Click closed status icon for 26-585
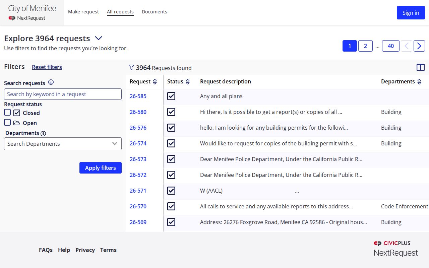The height and width of the screenshot is (268, 429). click(x=171, y=96)
